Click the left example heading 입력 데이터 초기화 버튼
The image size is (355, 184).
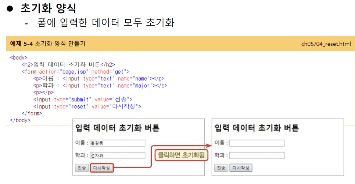coord(117,128)
